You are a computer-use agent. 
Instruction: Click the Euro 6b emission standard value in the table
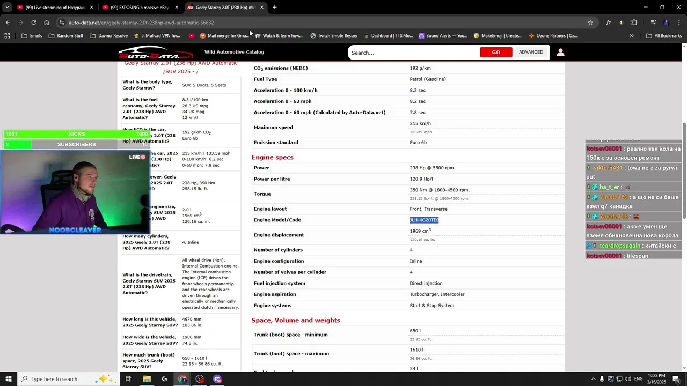point(418,143)
